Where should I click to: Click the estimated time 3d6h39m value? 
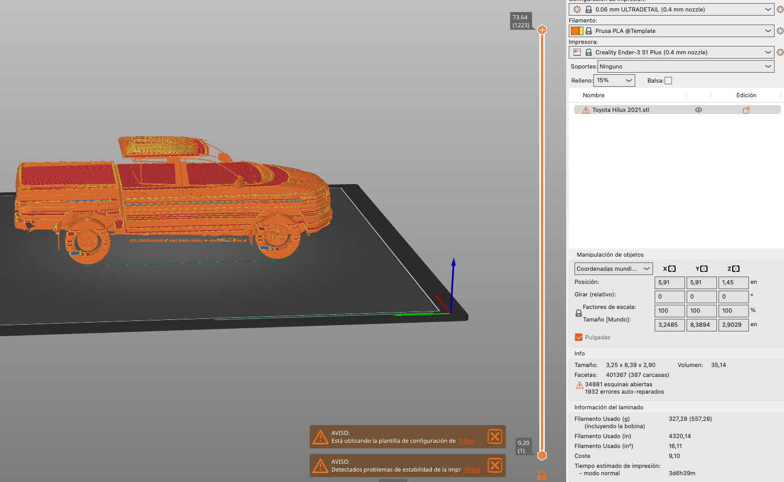click(682, 474)
